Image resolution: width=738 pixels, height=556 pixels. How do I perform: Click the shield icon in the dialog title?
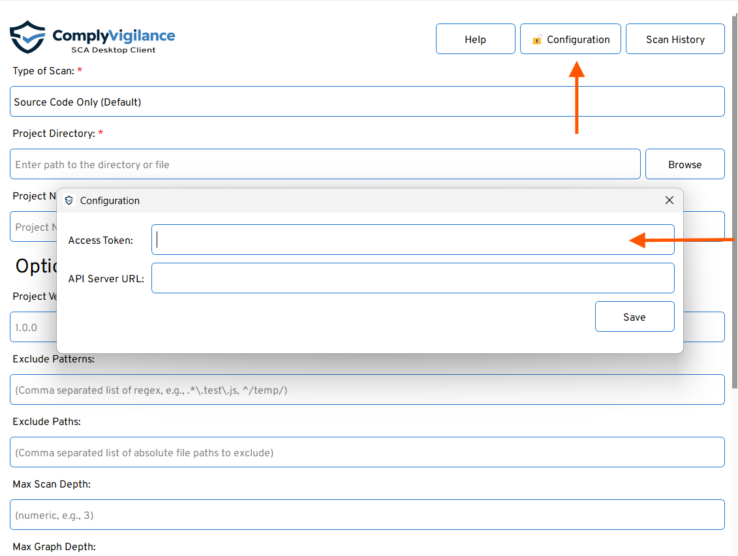[69, 201]
